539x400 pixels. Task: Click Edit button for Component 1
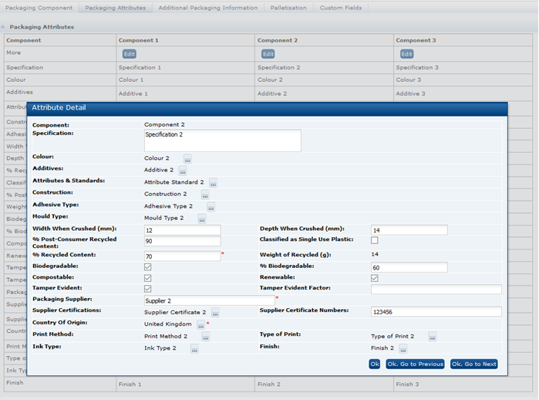pyautogui.click(x=130, y=54)
